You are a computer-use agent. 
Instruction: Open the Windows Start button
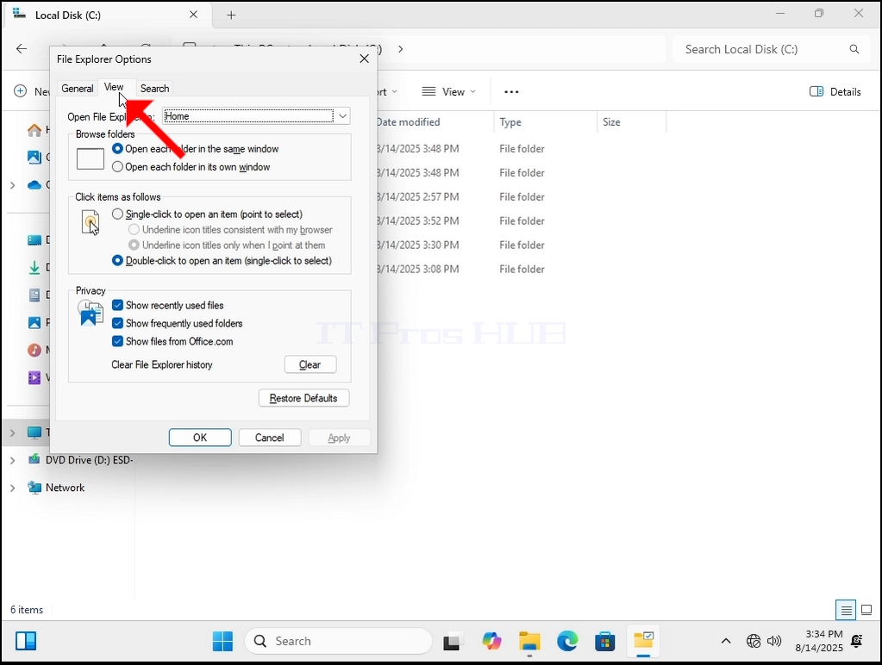pyautogui.click(x=222, y=642)
